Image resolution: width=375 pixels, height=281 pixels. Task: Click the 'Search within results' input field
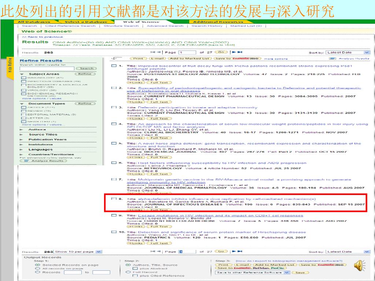(47, 68)
